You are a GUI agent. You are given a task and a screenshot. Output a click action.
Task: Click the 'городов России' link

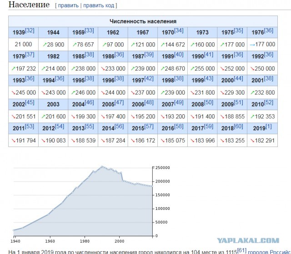[x=269, y=252]
